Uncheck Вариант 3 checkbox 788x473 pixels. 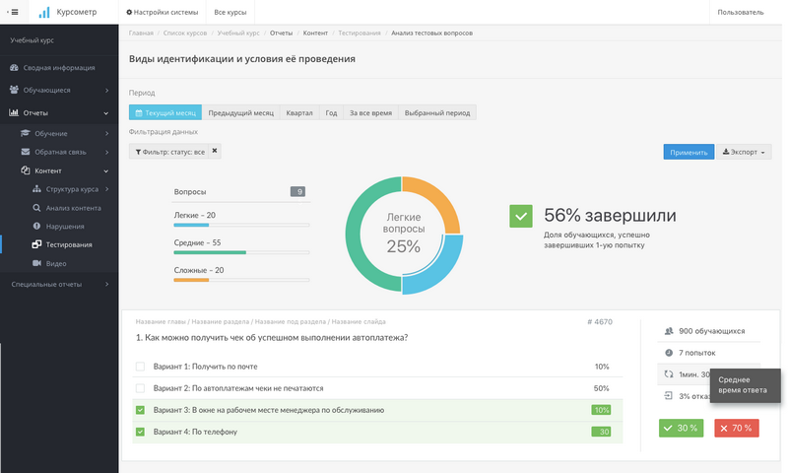(x=140, y=410)
